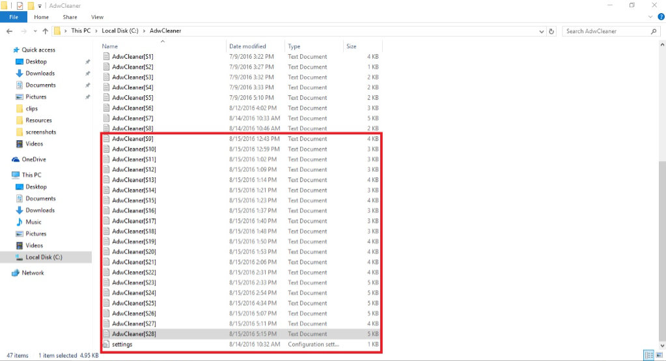Refresh the AdwCleaner folder view
The width and height of the screenshot is (666, 361).
tap(551, 31)
